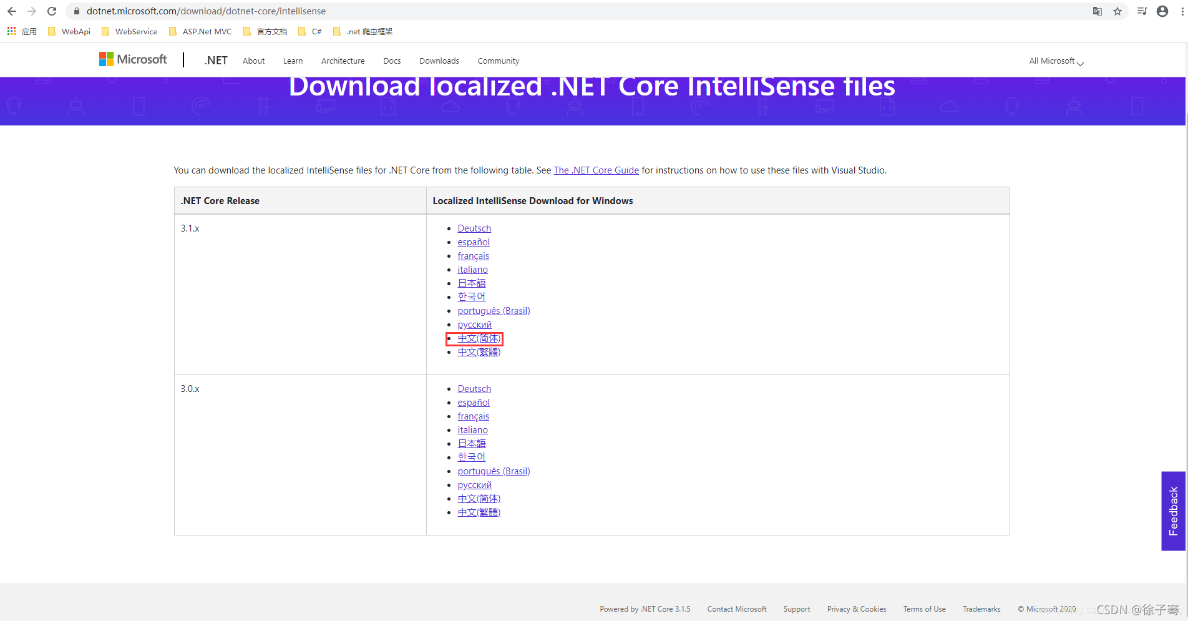Open the Chrome three-dot menu

click(1182, 11)
